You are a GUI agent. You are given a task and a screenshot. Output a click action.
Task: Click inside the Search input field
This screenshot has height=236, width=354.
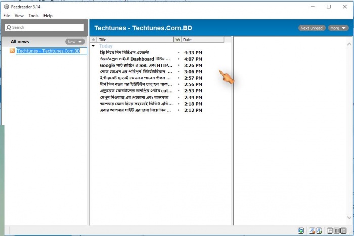click(45, 27)
